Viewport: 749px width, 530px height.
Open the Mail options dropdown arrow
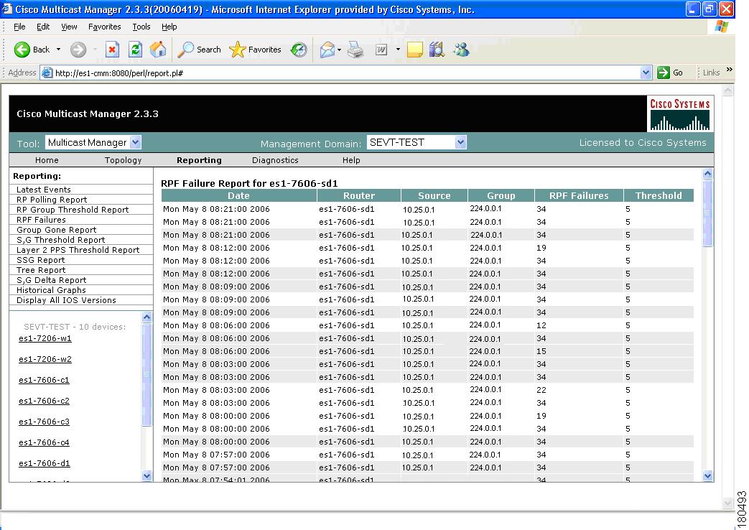[x=339, y=50]
